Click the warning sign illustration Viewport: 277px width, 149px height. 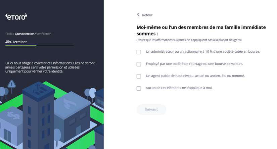12,83
